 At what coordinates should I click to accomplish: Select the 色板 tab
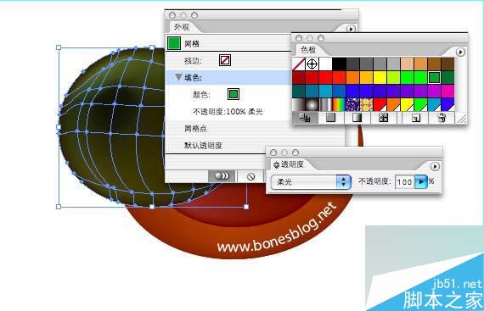[x=308, y=50]
